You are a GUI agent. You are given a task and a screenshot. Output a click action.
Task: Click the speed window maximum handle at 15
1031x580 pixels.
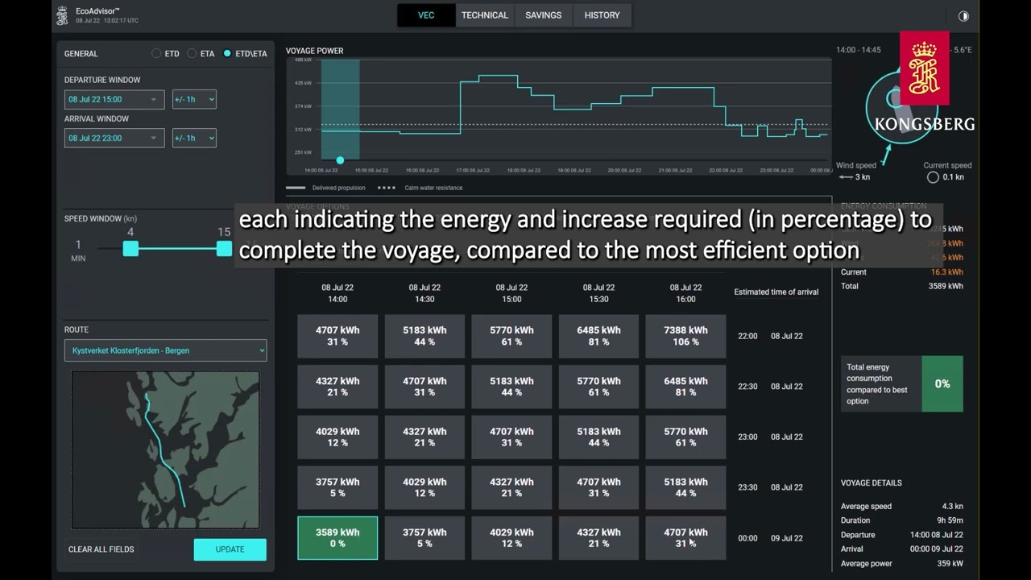coord(224,249)
